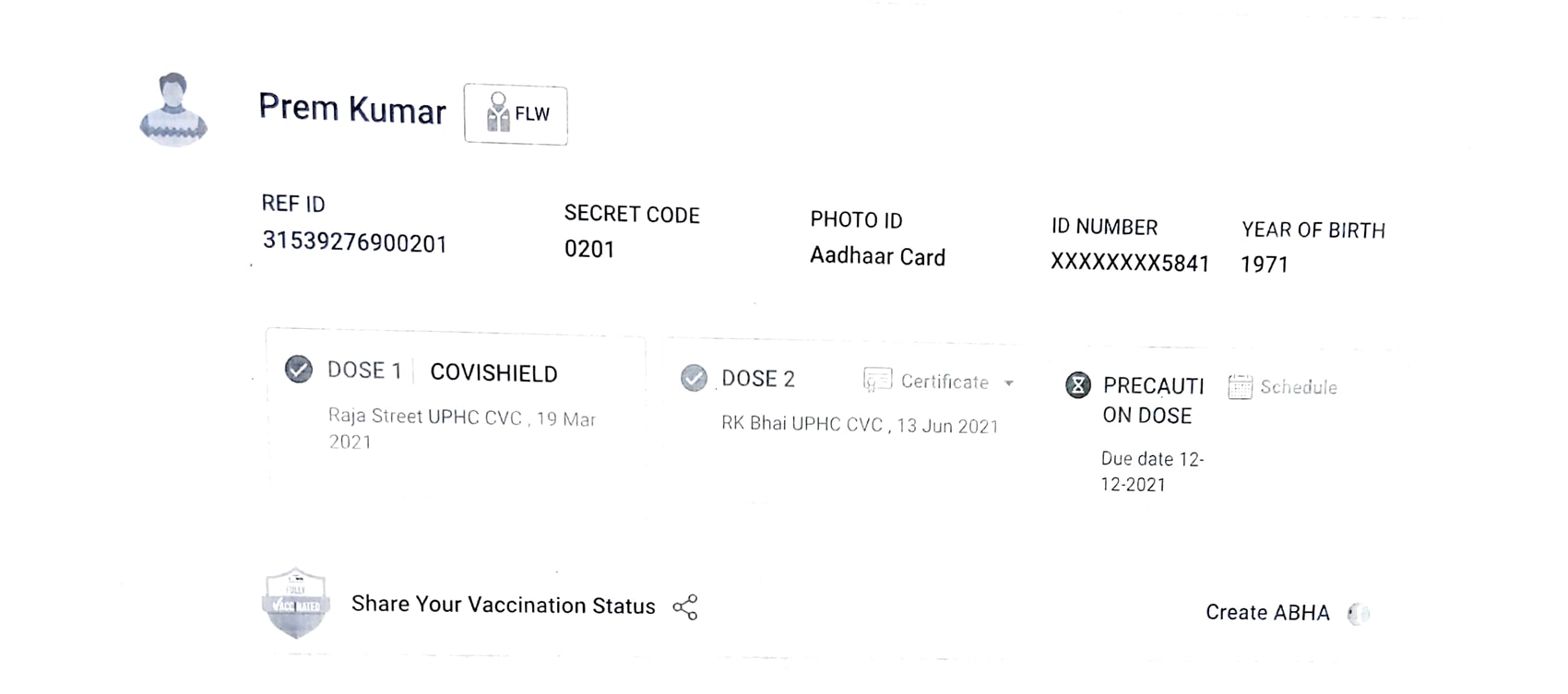Click the Prem Kumar profile avatar

click(173, 109)
